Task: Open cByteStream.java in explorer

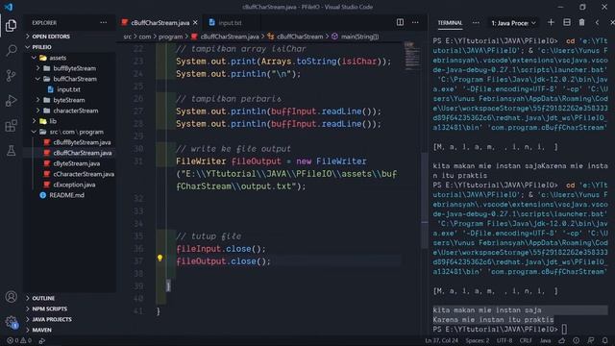Action: pyautogui.click(x=69, y=163)
